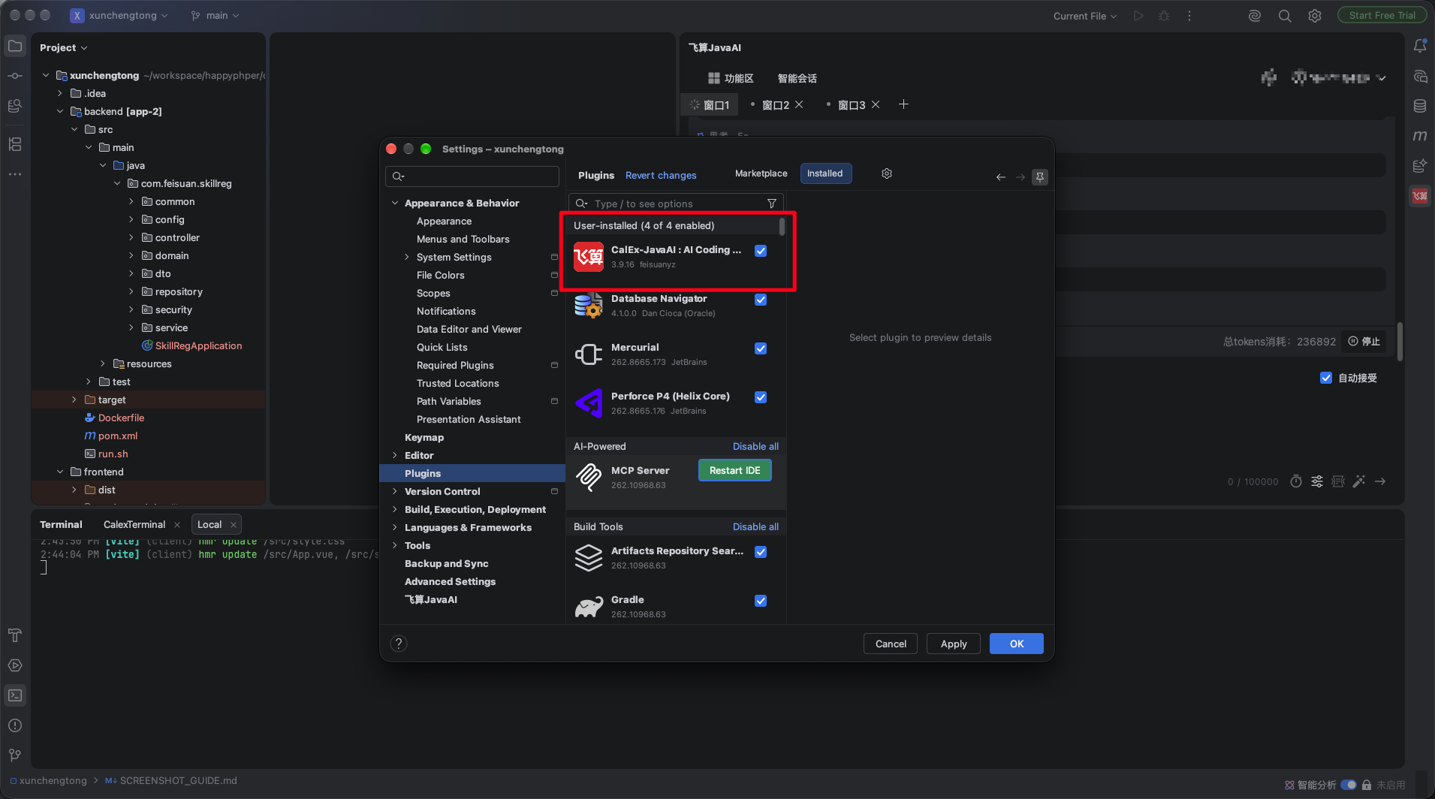Click the Settings search input field
Viewport: 1435px width, 799px height.
click(472, 176)
